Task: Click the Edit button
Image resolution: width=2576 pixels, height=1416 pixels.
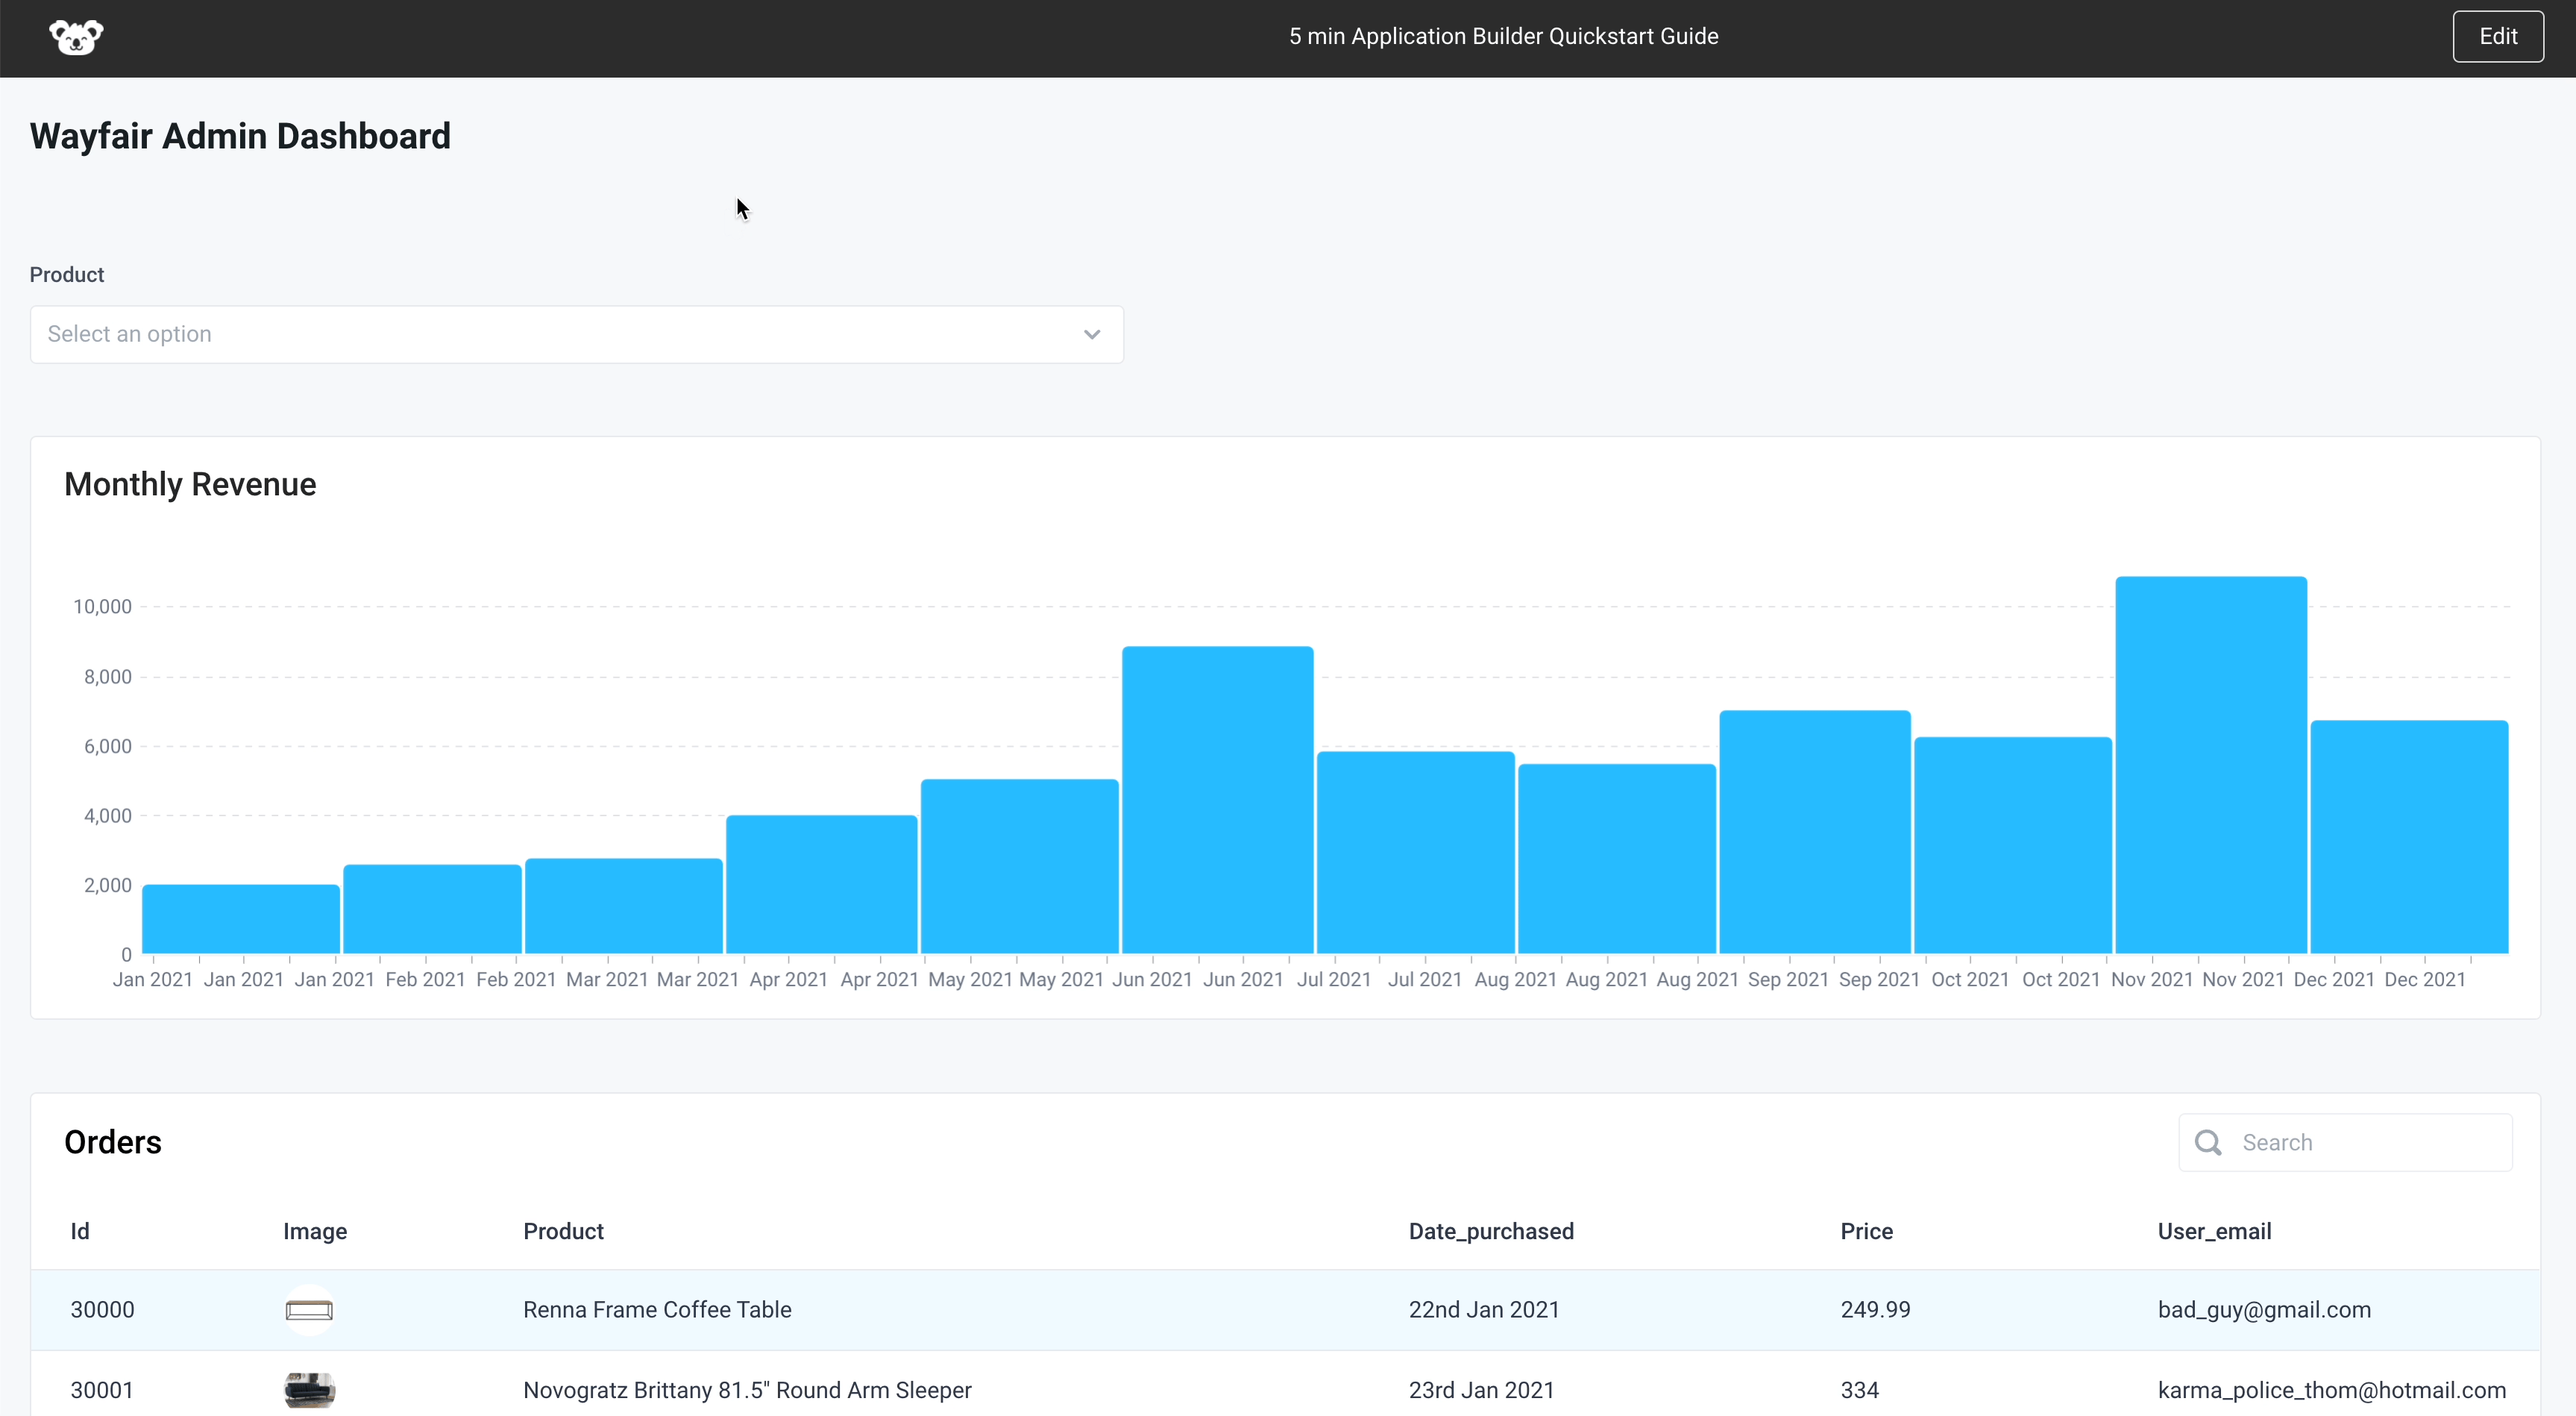Action: coord(2497,37)
